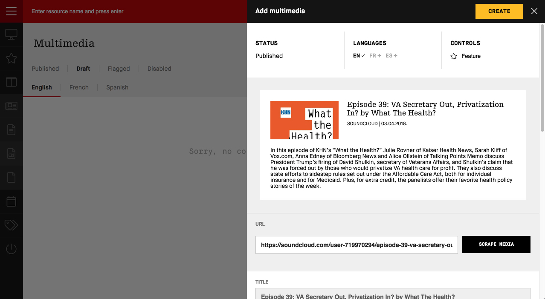Viewport: 545px width, 299px height.
Task: Click the STATUS heading
Action: pyautogui.click(x=267, y=43)
